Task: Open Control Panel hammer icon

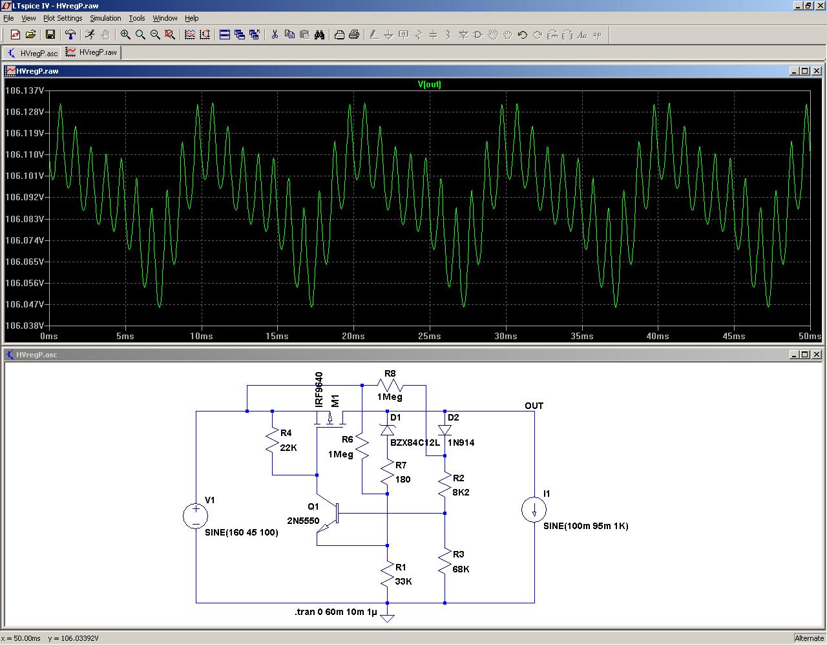Action: (70, 35)
